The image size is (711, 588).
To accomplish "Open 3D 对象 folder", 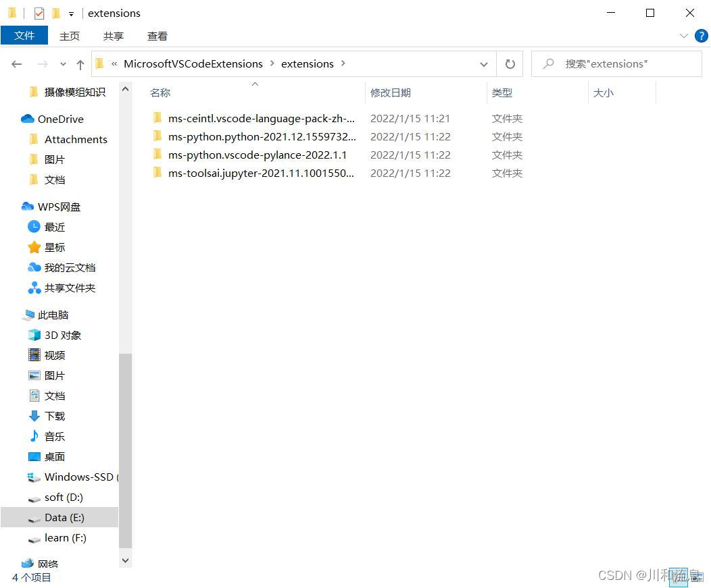I will click(x=63, y=336).
